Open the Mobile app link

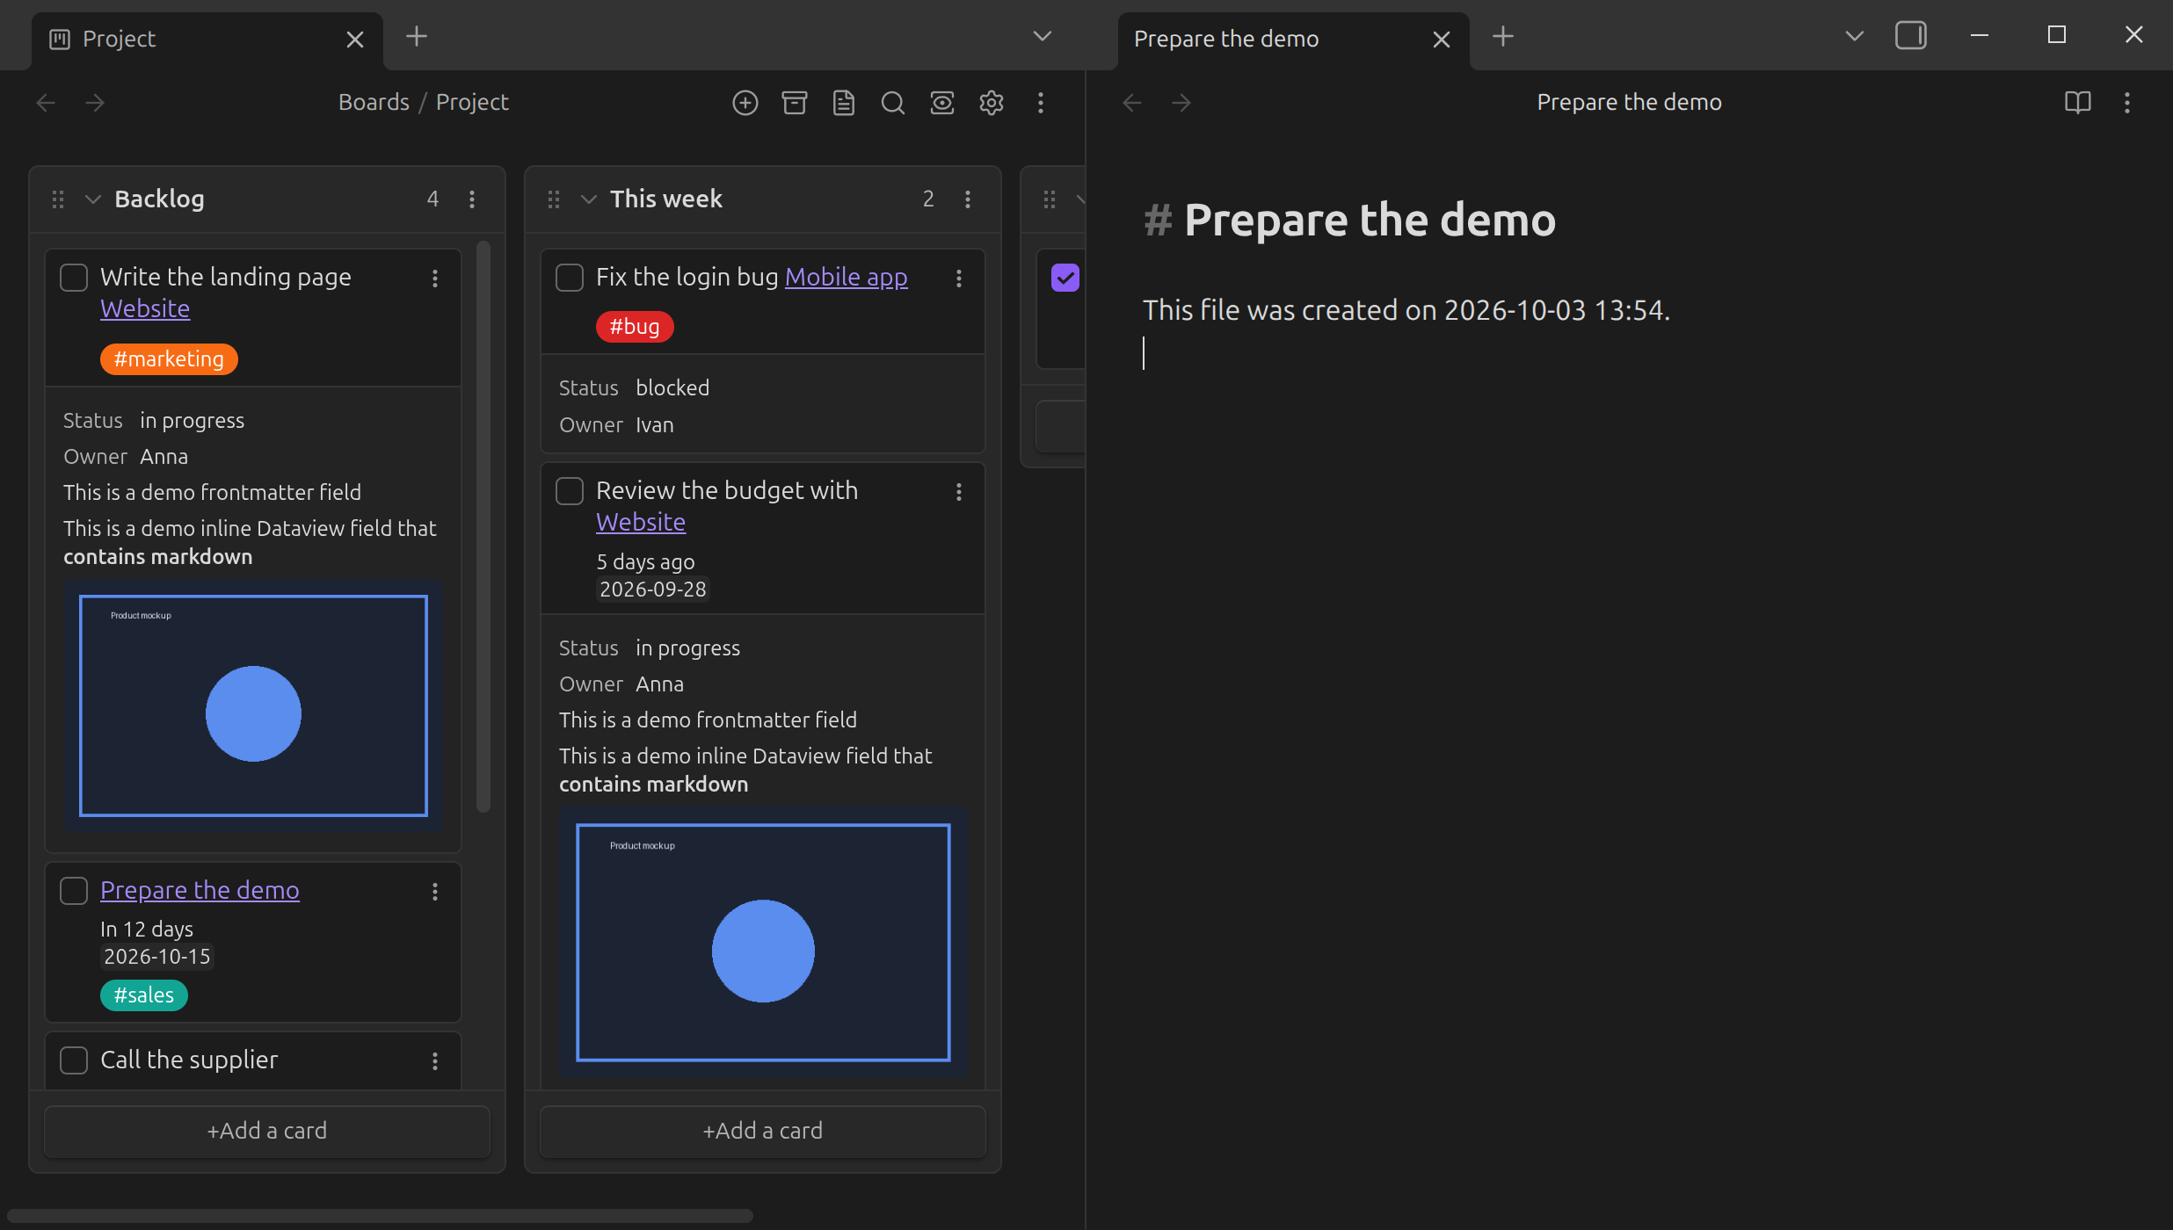pos(846,277)
